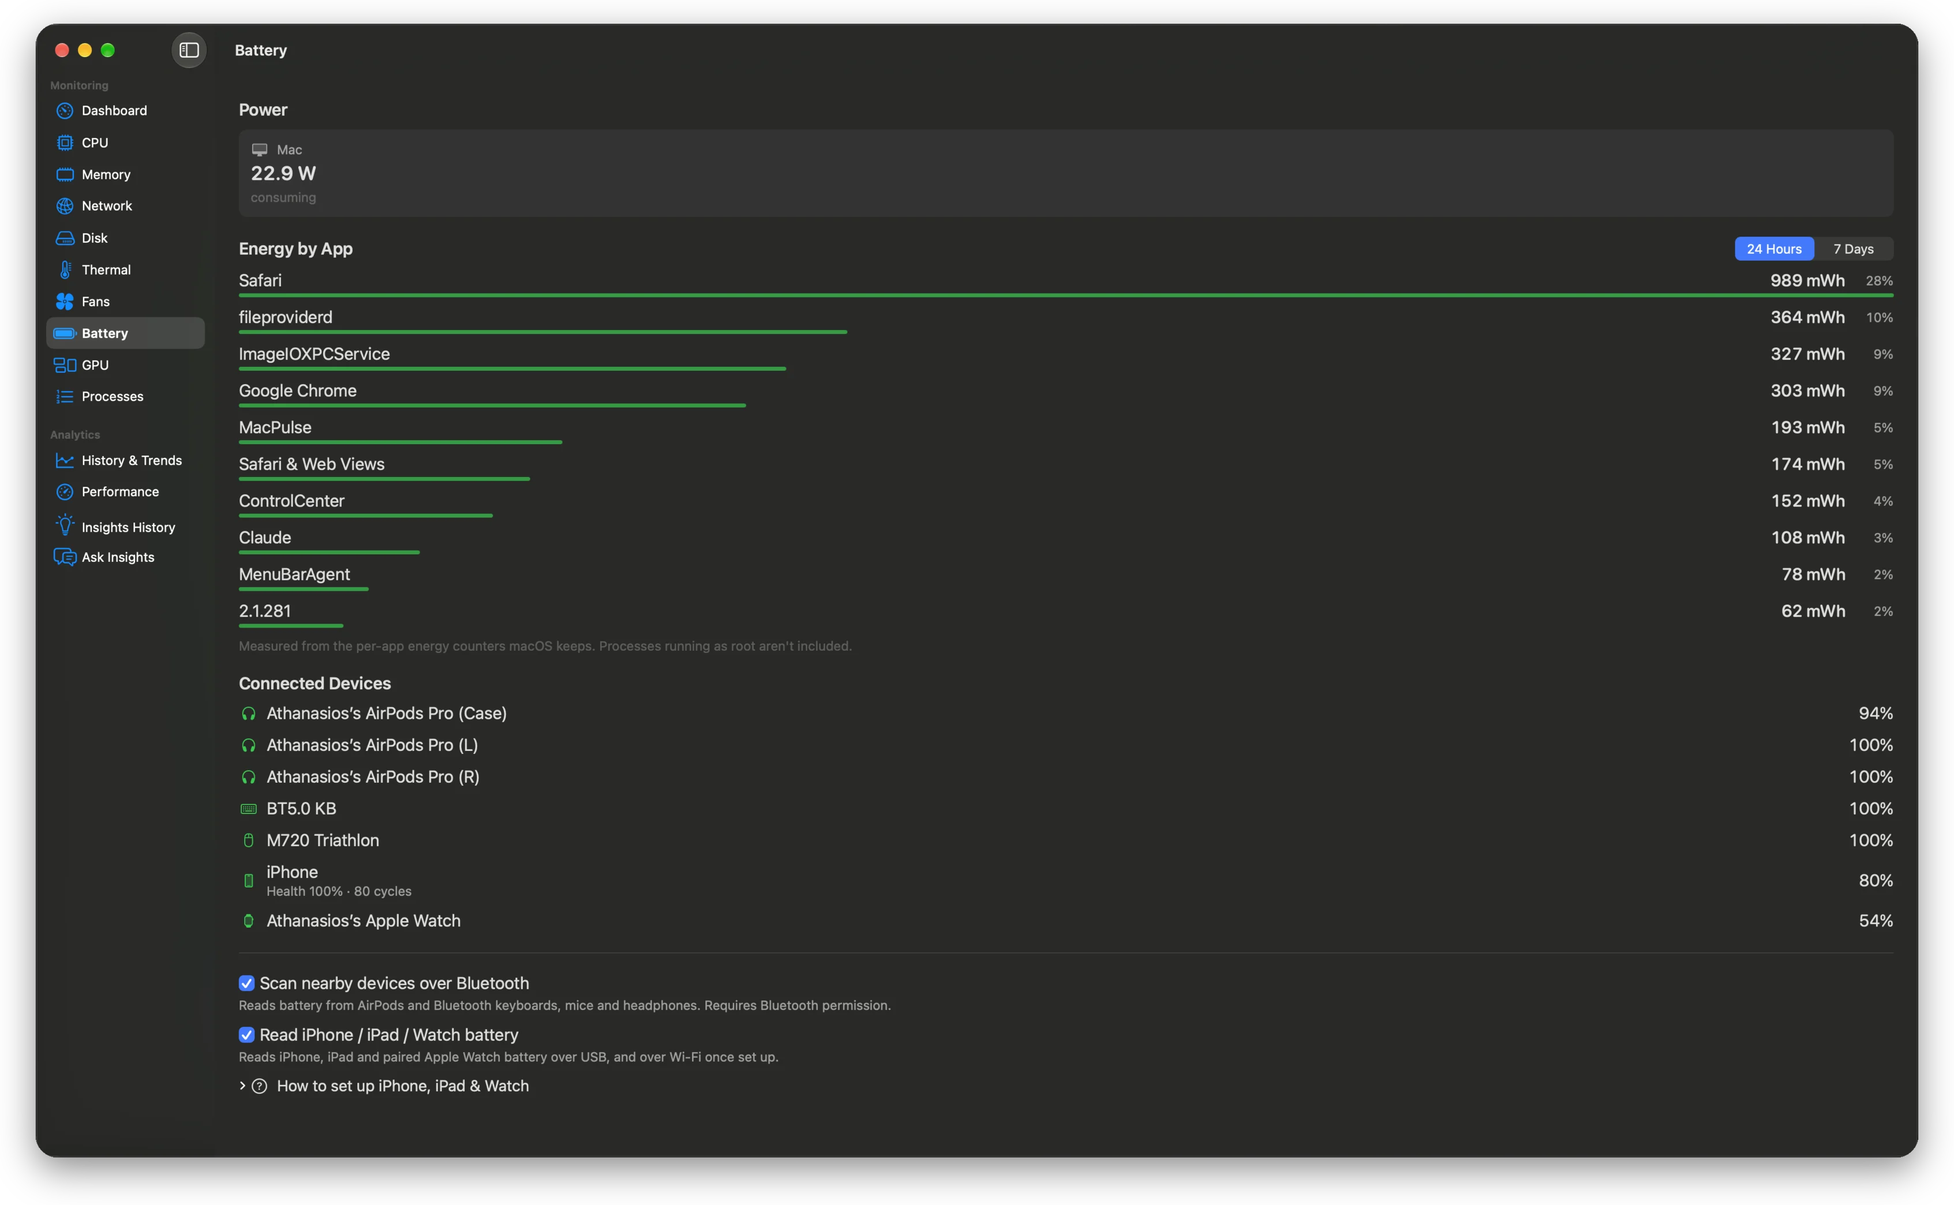
Task: Select the Claude energy row
Action: (x=1066, y=540)
